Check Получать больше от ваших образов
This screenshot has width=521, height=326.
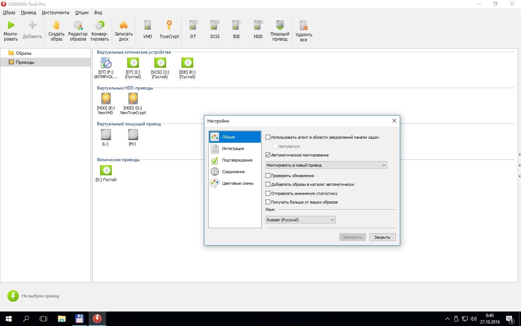point(268,202)
